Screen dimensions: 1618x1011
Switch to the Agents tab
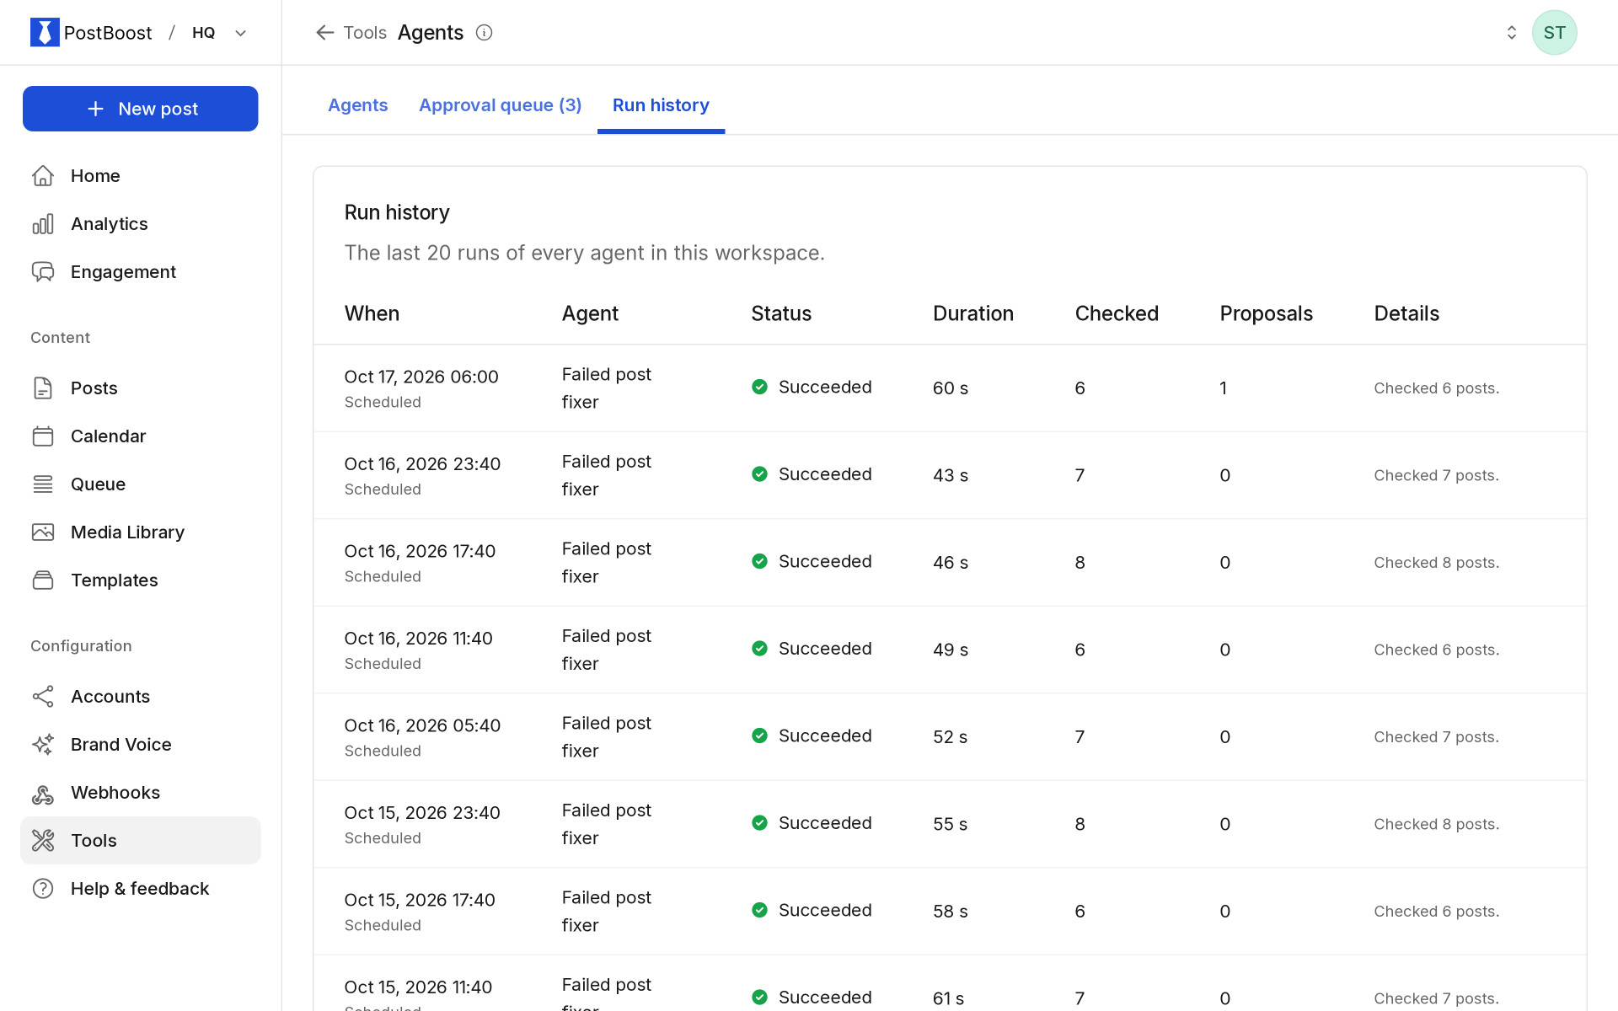pyautogui.click(x=357, y=105)
